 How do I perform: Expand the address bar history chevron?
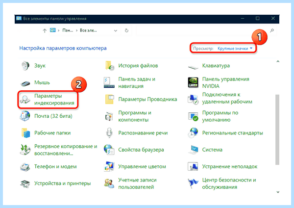[116, 30]
